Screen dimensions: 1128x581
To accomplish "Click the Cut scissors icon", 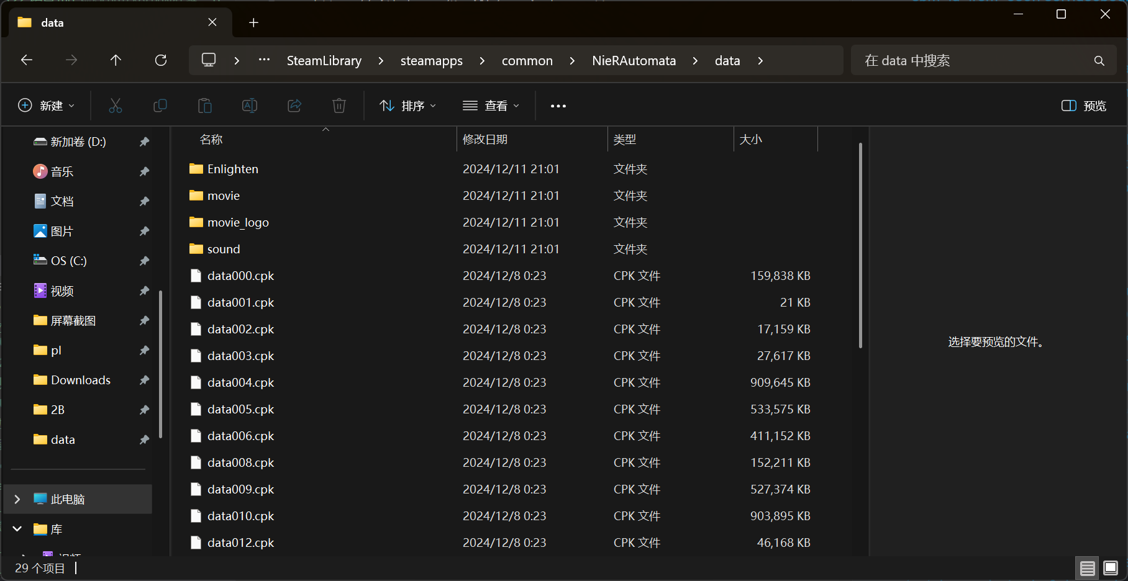I will click(116, 106).
